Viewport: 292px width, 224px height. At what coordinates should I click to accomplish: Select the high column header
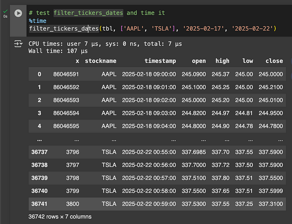click(x=222, y=61)
